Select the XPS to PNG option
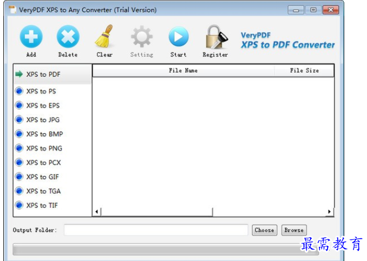367x261 pixels. point(38,148)
